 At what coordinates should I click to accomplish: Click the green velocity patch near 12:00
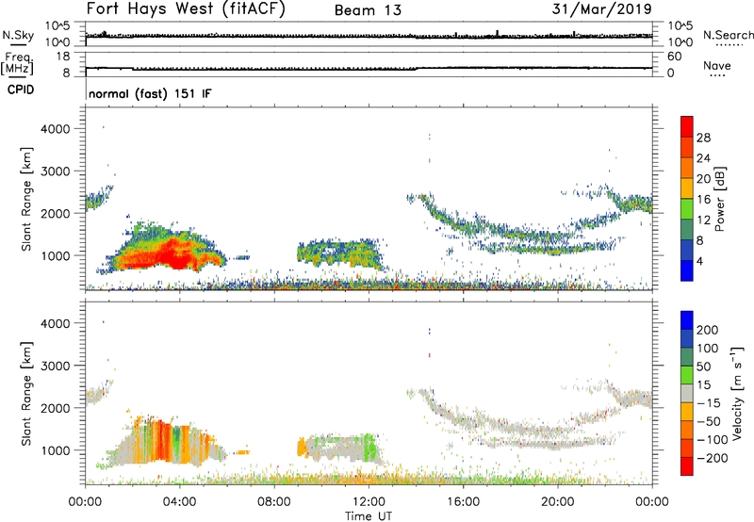(369, 448)
